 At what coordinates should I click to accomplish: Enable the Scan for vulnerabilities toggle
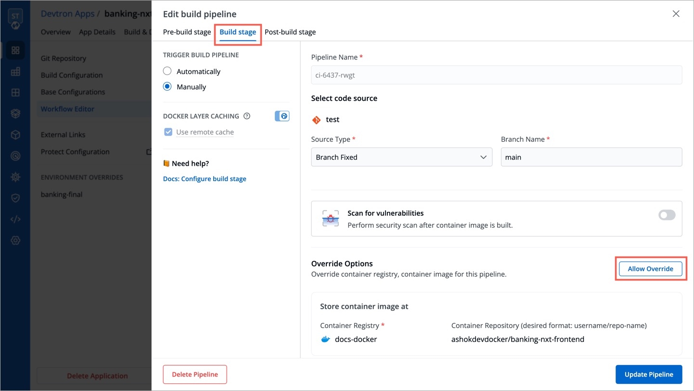pos(667,215)
